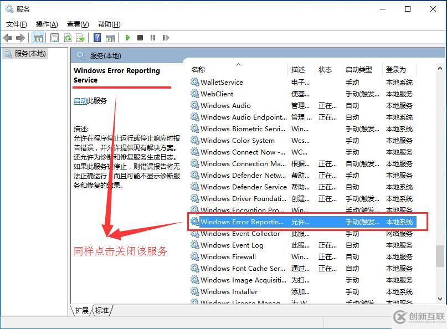Open the 文件(F) menu
This screenshot has width=447, height=329.
click(17, 24)
